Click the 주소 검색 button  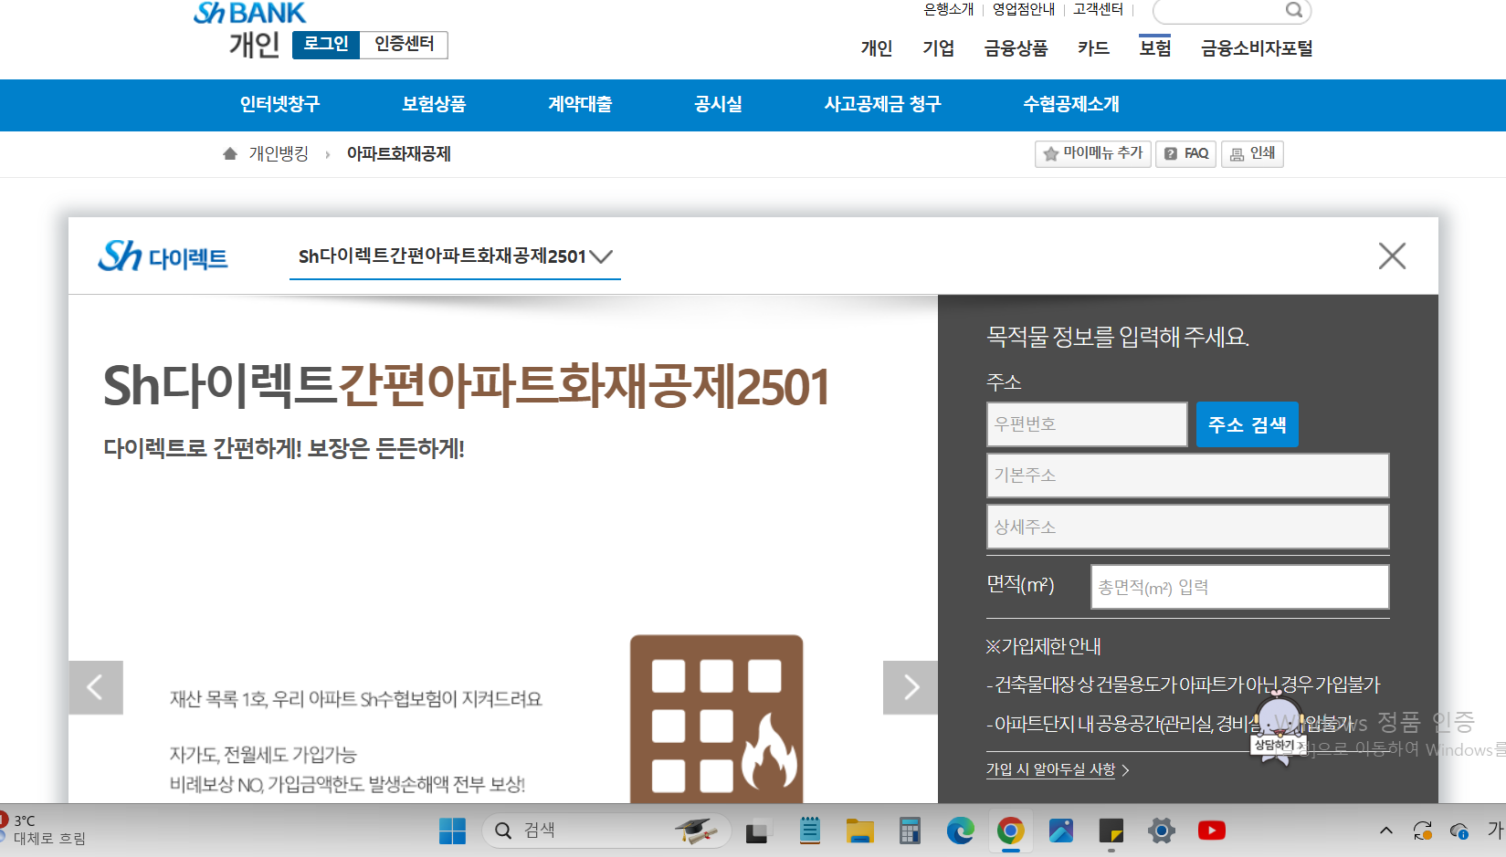coord(1247,424)
